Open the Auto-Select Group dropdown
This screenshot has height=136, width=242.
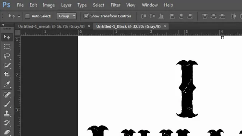point(67,16)
